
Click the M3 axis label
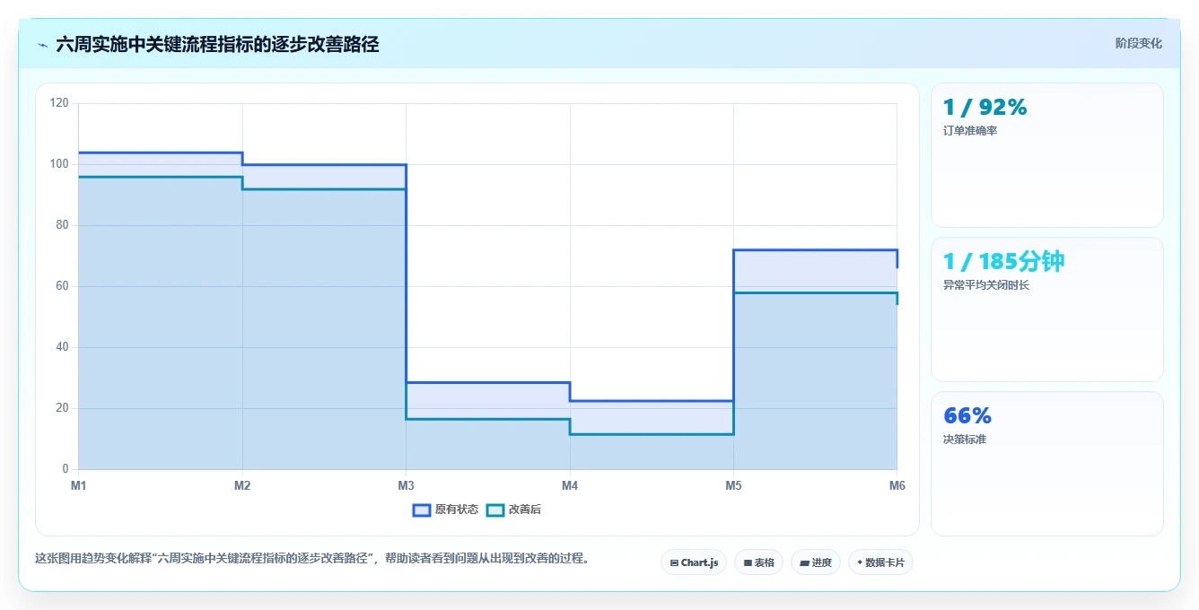pyautogui.click(x=406, y=485)
